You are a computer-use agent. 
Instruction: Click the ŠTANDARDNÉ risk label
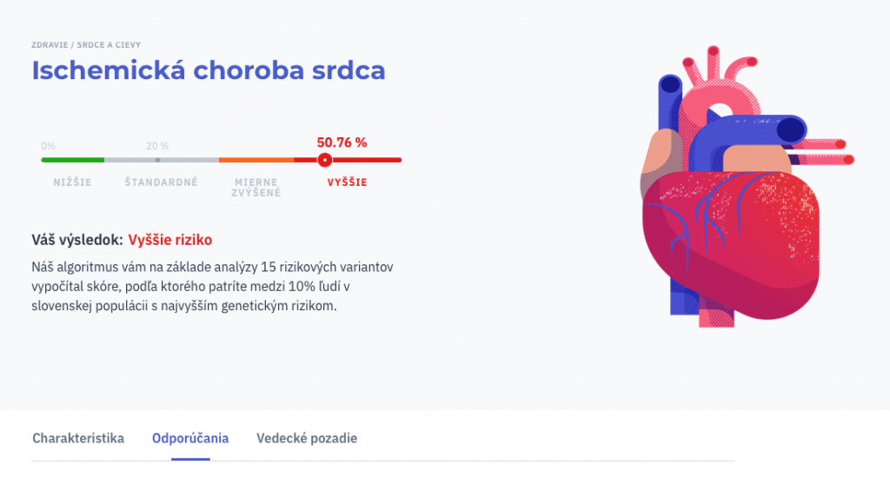tap(162, 182)
